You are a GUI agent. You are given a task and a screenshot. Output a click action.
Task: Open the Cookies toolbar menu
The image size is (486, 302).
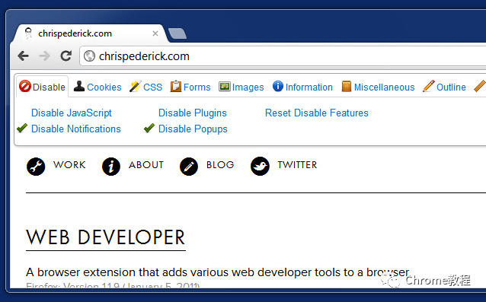(x=98, y=87)
